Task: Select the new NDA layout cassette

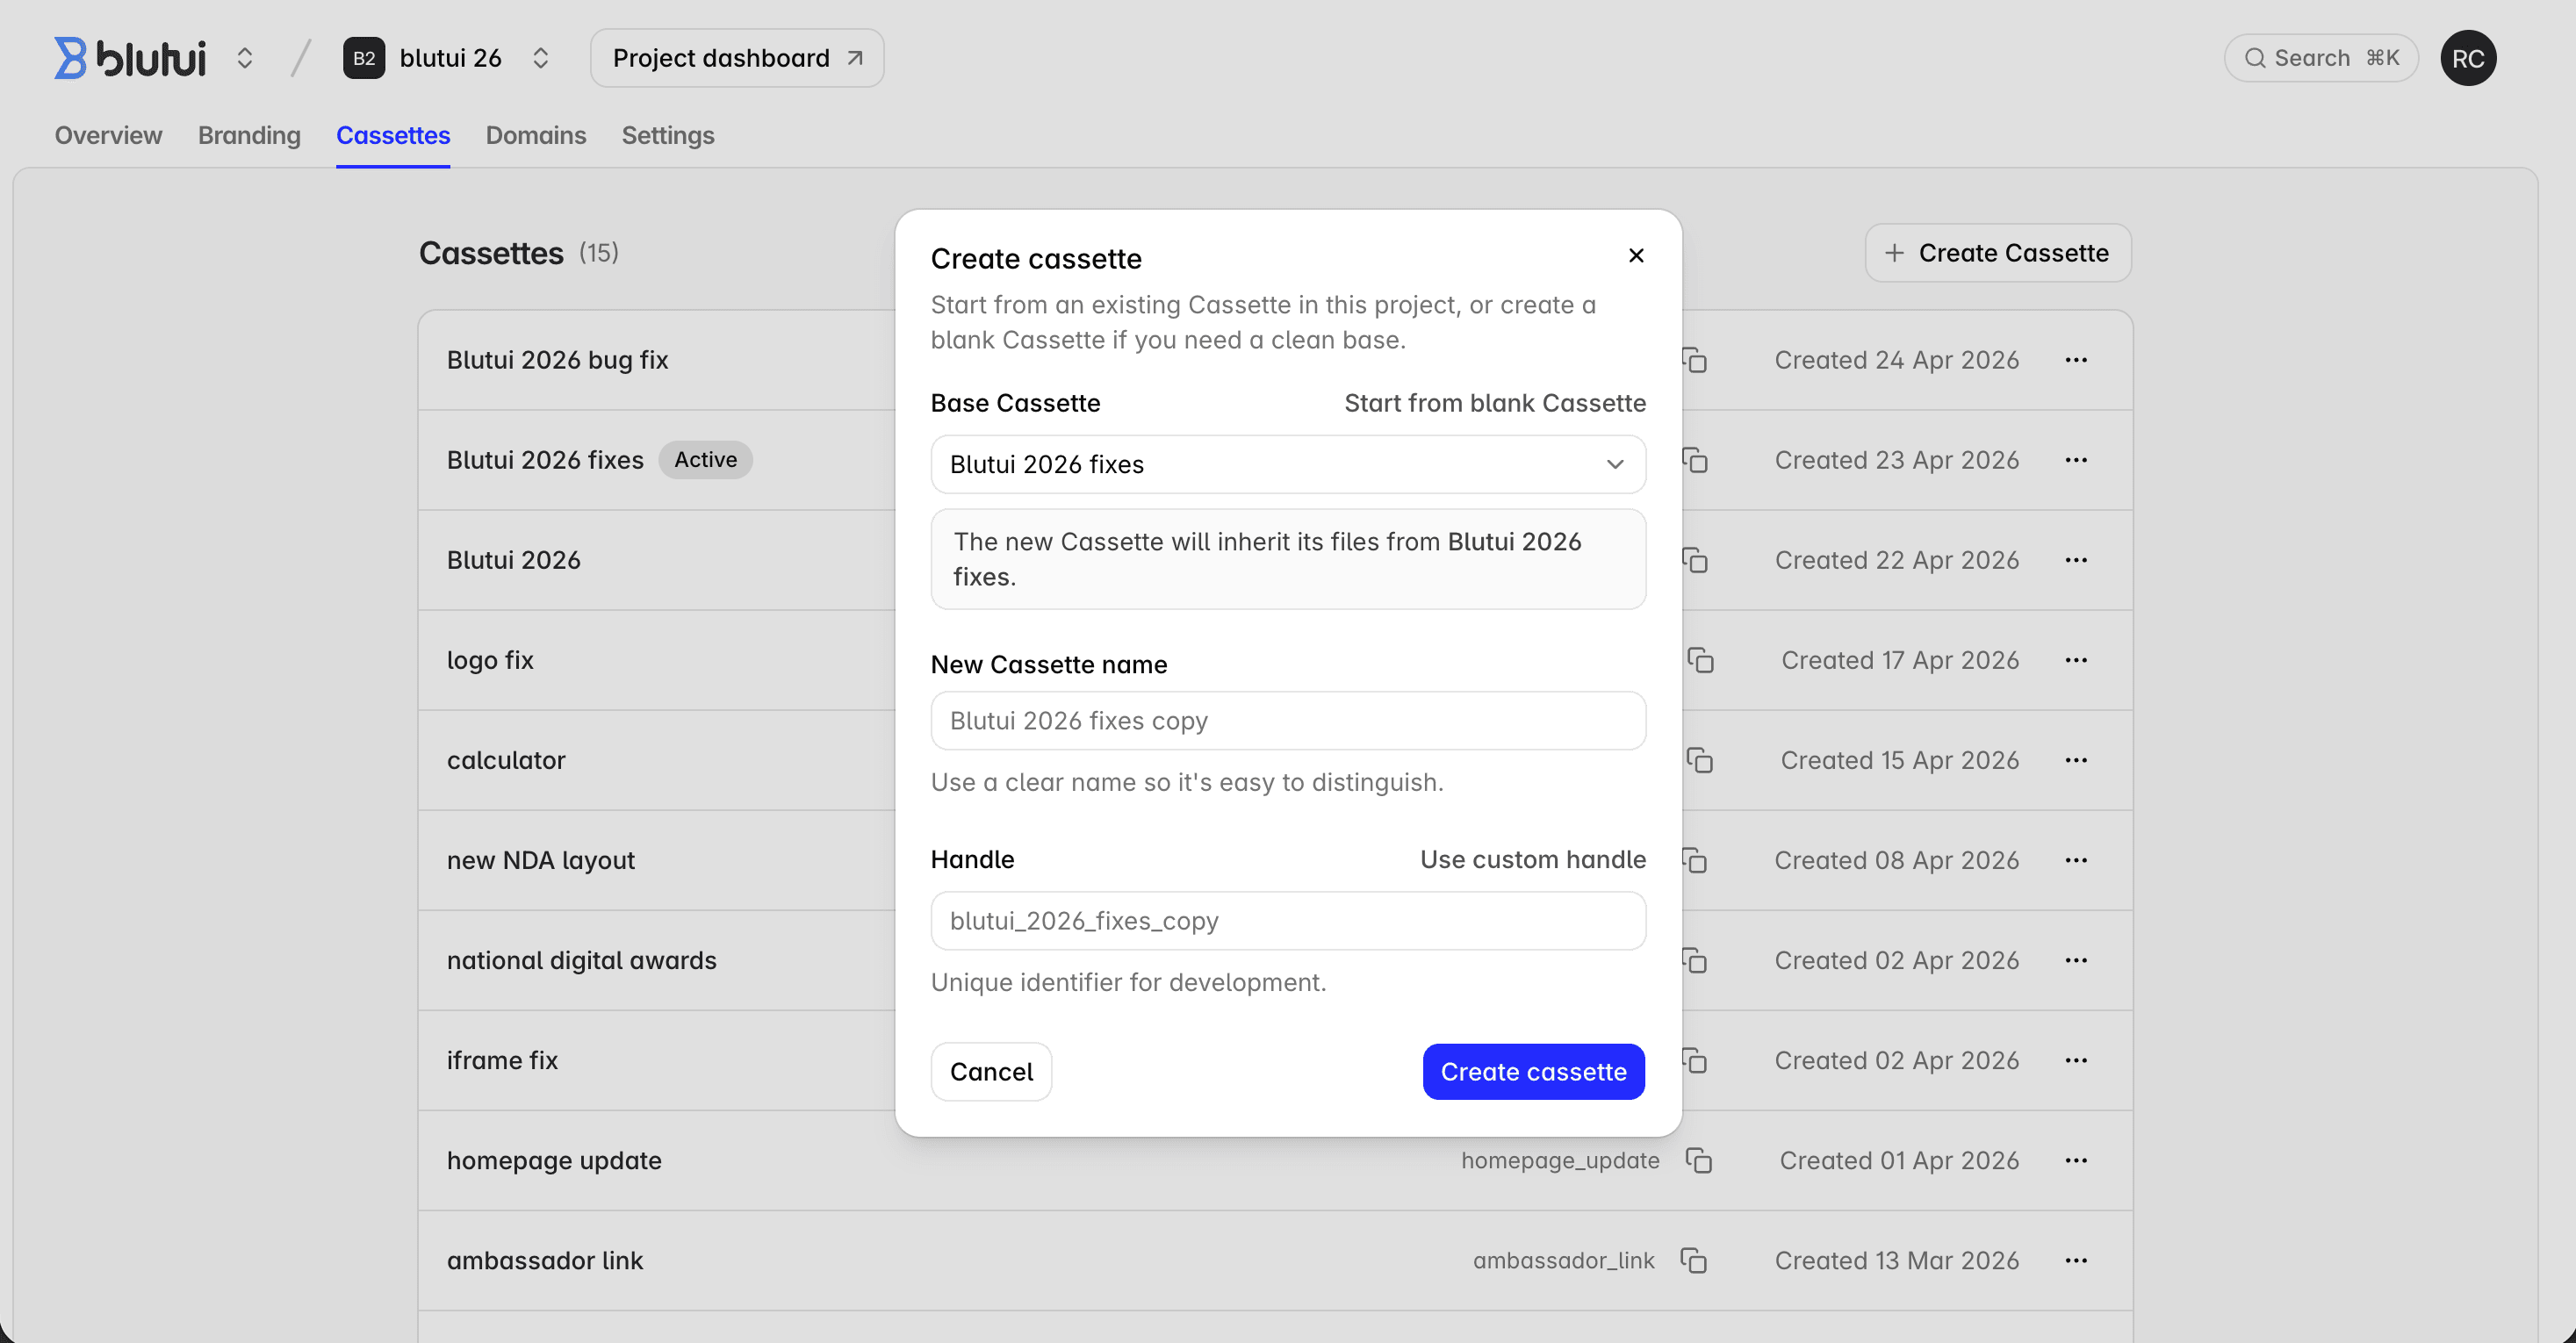Action: pyautogui.click(x=541, y=860)
